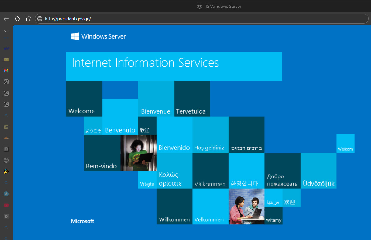The image size is (371, 240).
Task: Click the Hoş geldiniz tile
Action: (210, 135)
